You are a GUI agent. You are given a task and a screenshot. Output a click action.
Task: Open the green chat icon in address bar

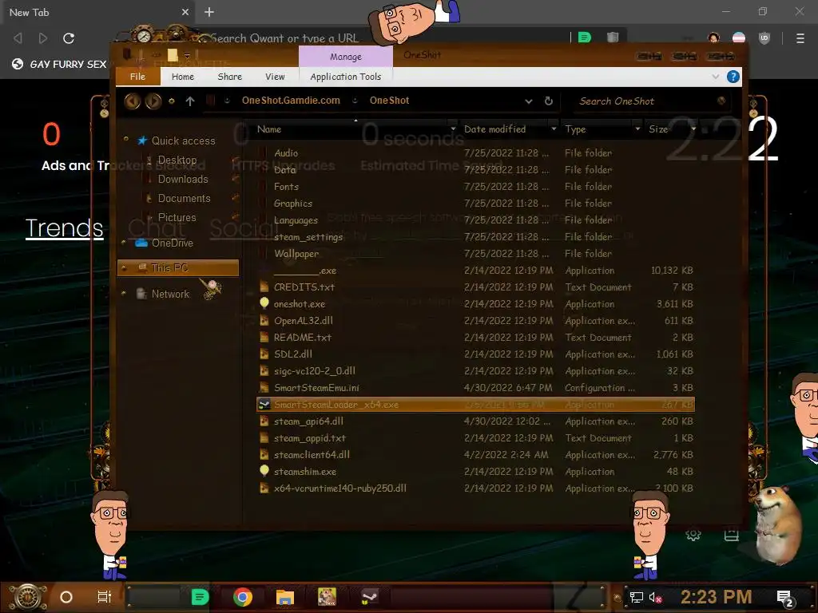584,38
